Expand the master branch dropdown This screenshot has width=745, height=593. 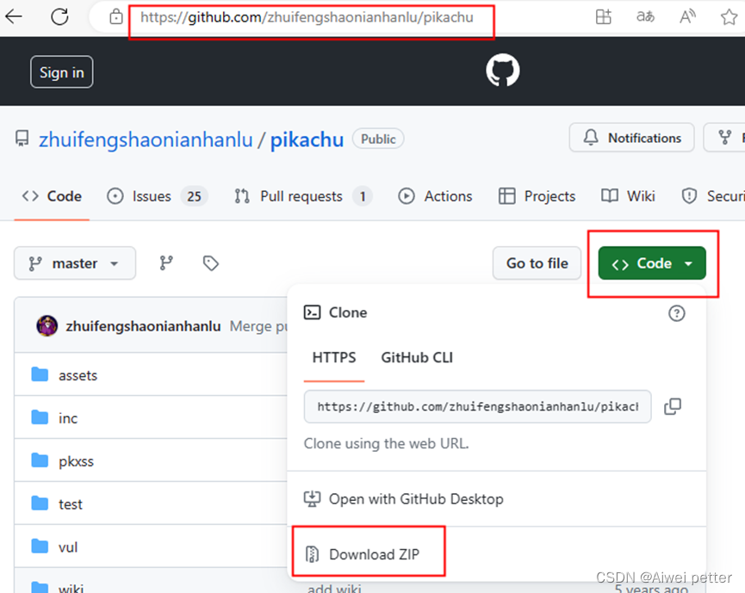click(75, 263)
